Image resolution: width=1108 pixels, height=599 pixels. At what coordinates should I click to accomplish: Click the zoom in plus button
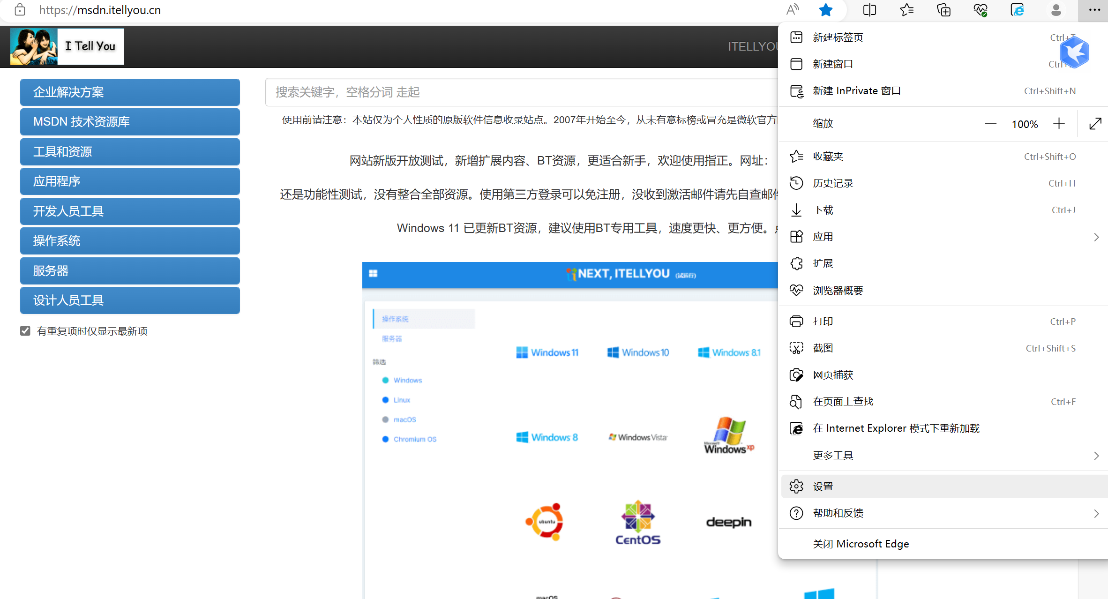click(1059, 124)
